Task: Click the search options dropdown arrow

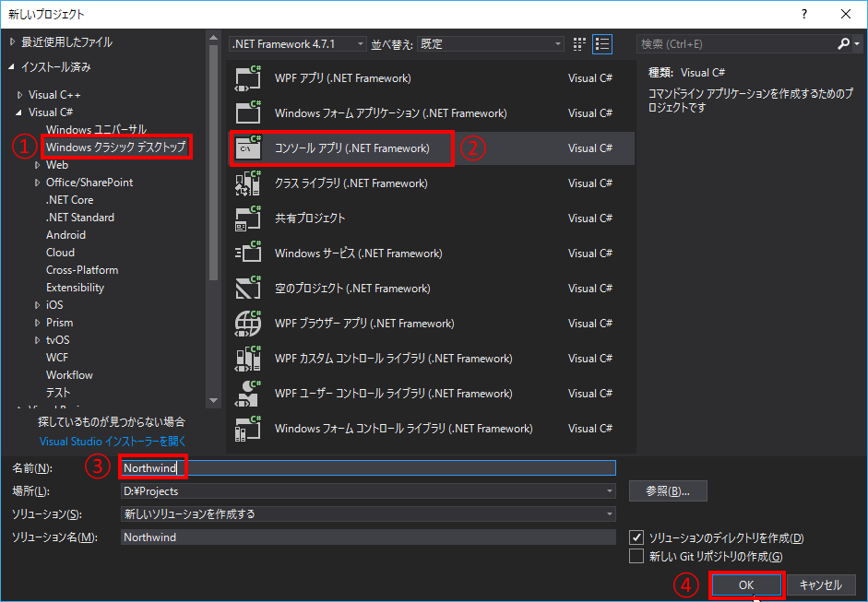Action: click(857, 43)
